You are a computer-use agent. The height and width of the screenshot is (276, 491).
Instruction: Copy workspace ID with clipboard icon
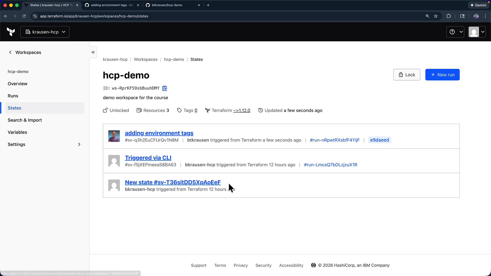coord(165,88)
